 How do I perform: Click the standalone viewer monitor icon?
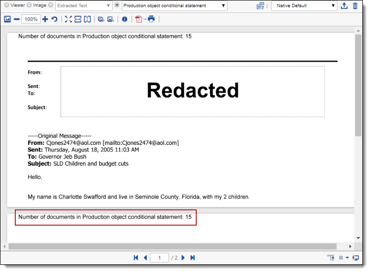coord(356,258)
